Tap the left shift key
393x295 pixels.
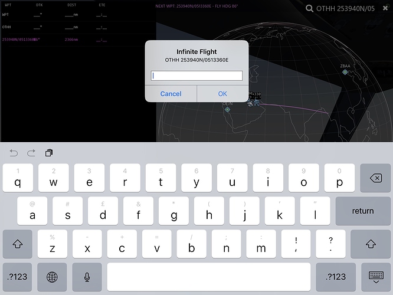point(18,244)
